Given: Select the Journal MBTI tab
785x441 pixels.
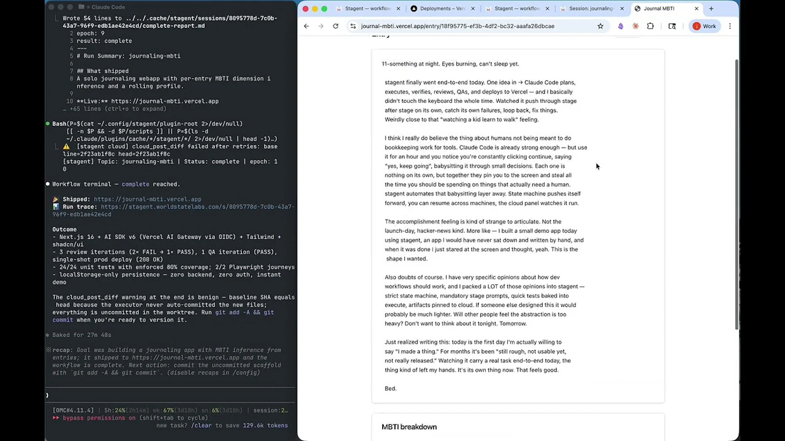Looking at the screenshot, I should point(666,8).
